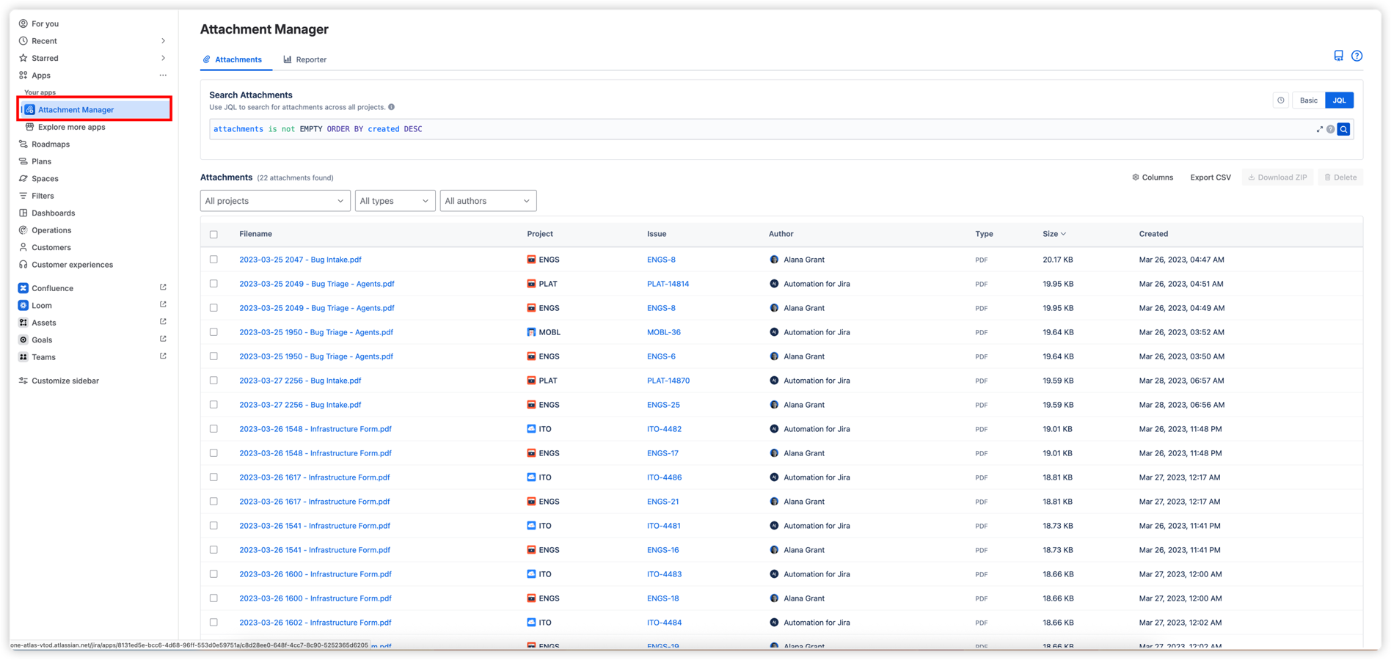Image resolution: width=1391 pixels, height=660 pixels.
Task: Open Explore more apps
Action: coord(71,127)
